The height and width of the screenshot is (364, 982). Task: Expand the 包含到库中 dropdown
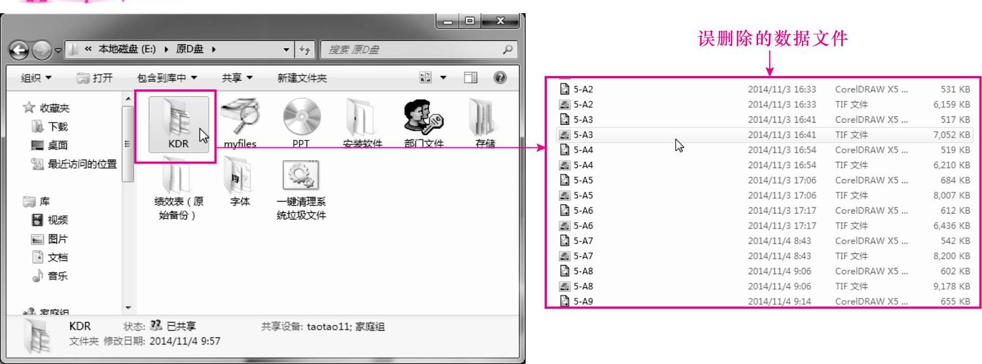[x=167, y=78]
